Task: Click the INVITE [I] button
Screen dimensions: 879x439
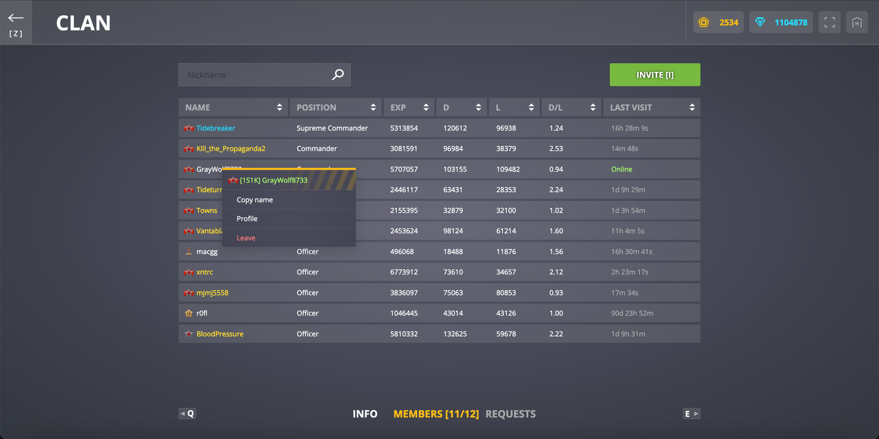Action: click(655, 75)
